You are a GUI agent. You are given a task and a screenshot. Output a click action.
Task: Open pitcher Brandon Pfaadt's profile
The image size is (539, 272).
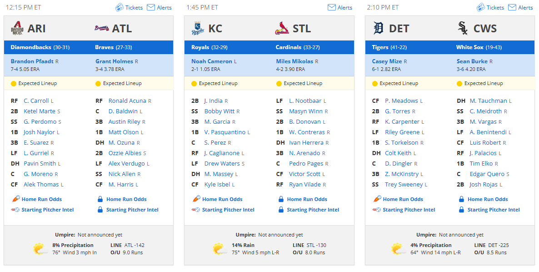(x=32, y=61)
